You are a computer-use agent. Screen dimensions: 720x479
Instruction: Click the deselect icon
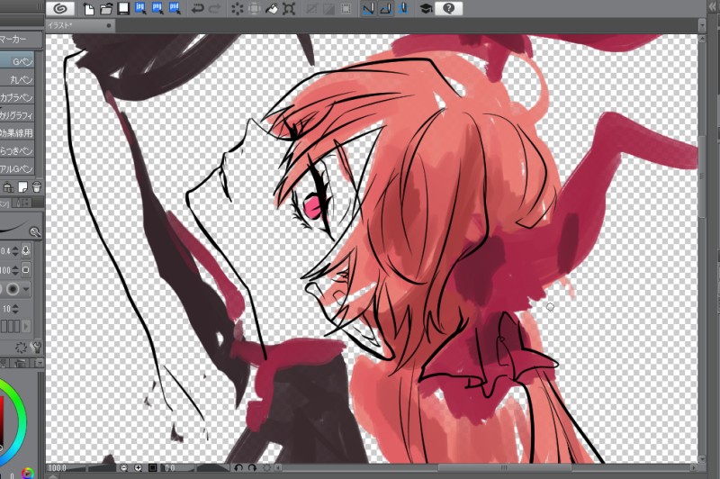tap(311, 9)
